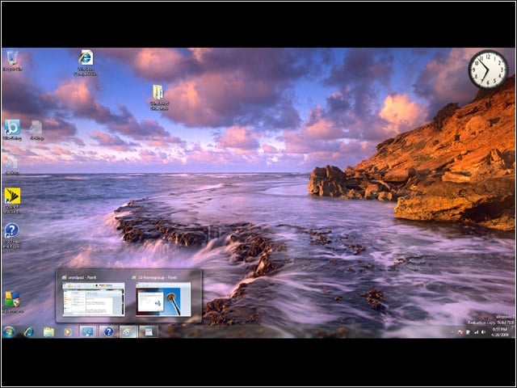Click the Show Desktop strip at the taskbar end
517x388 pixels.
click(x=513, y=332)
